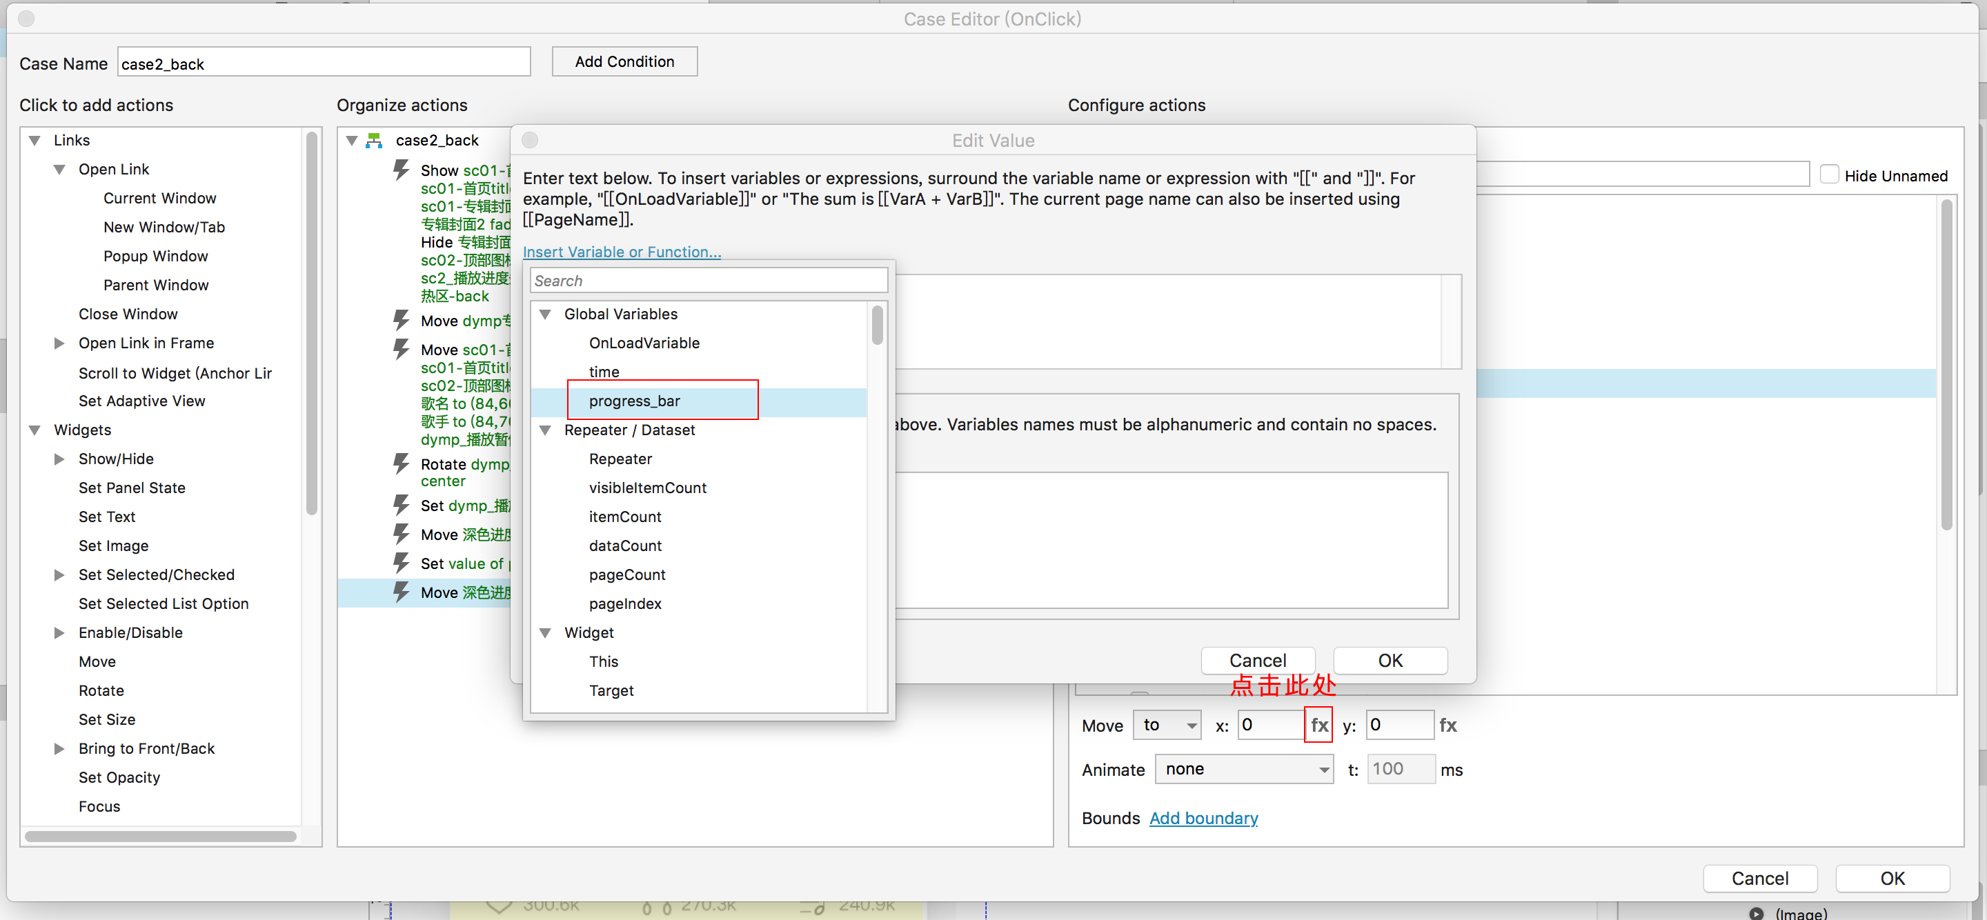
Task: Add Rotate action from list
Action: tap(101, 690)
